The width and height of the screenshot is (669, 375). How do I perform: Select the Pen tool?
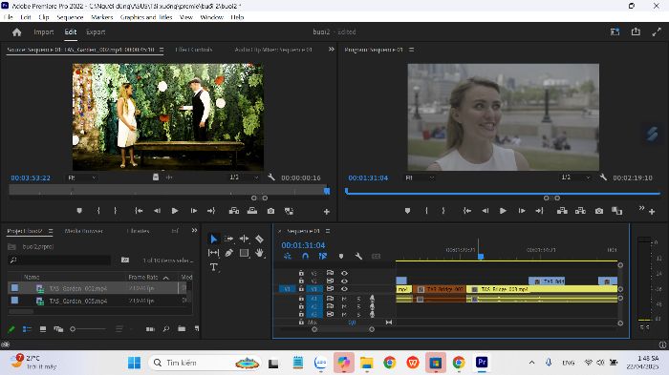229,253
